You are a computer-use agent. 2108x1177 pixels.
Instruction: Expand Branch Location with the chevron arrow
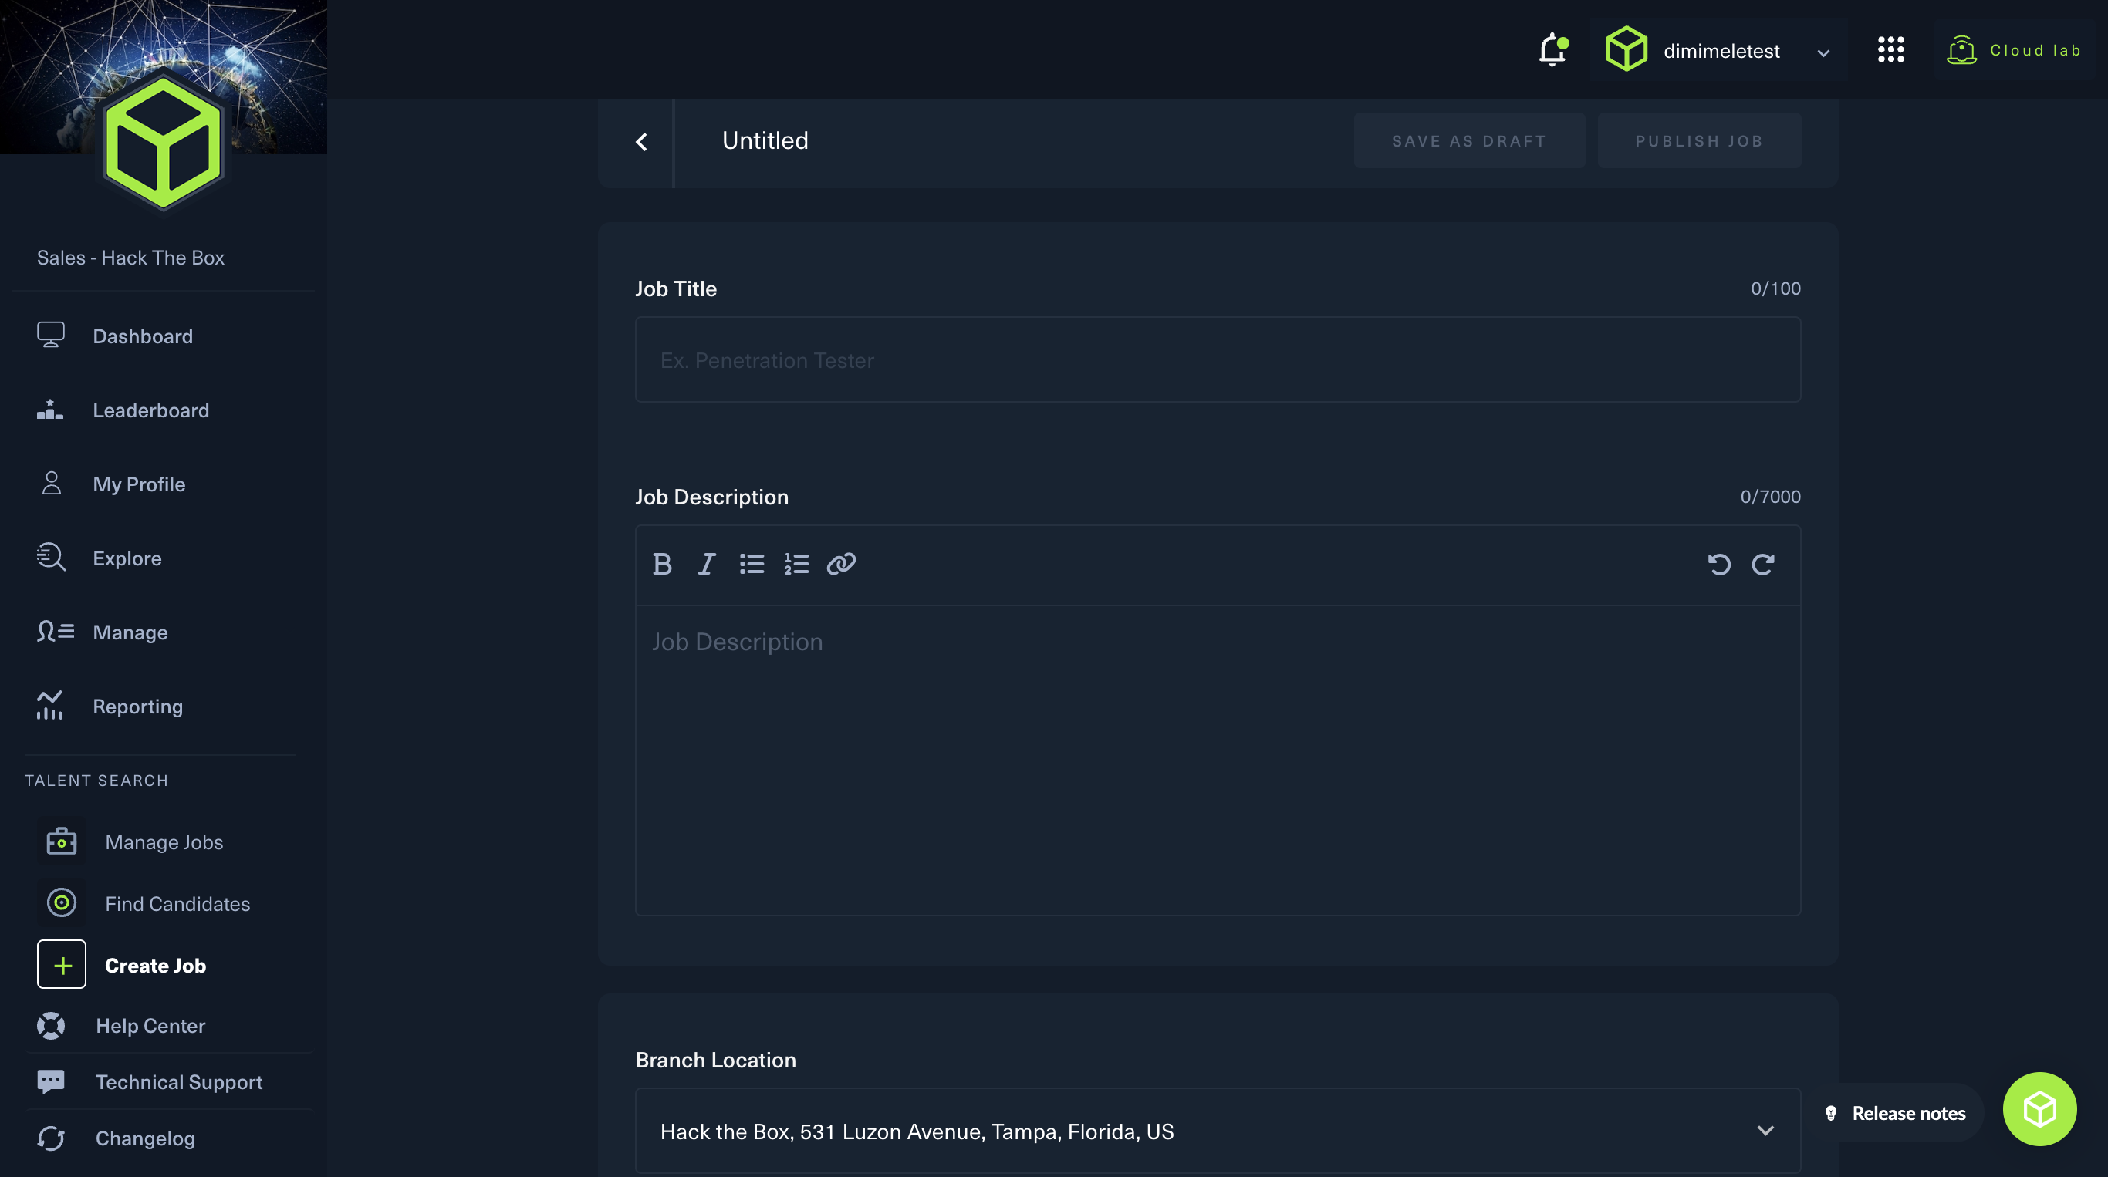1765,1131
